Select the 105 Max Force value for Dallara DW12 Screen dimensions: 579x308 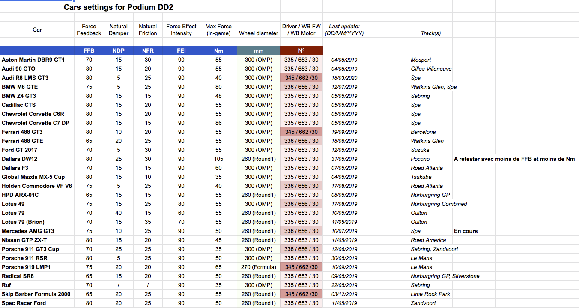218,159
